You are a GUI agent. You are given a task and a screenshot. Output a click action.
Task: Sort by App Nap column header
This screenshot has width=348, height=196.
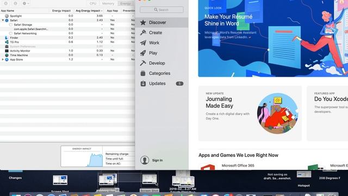click(113, 11)
